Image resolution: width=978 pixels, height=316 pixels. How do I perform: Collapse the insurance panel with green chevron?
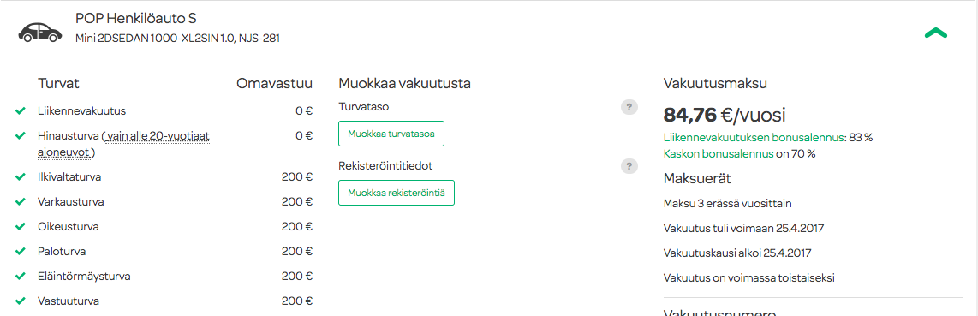tap(935, 33)
